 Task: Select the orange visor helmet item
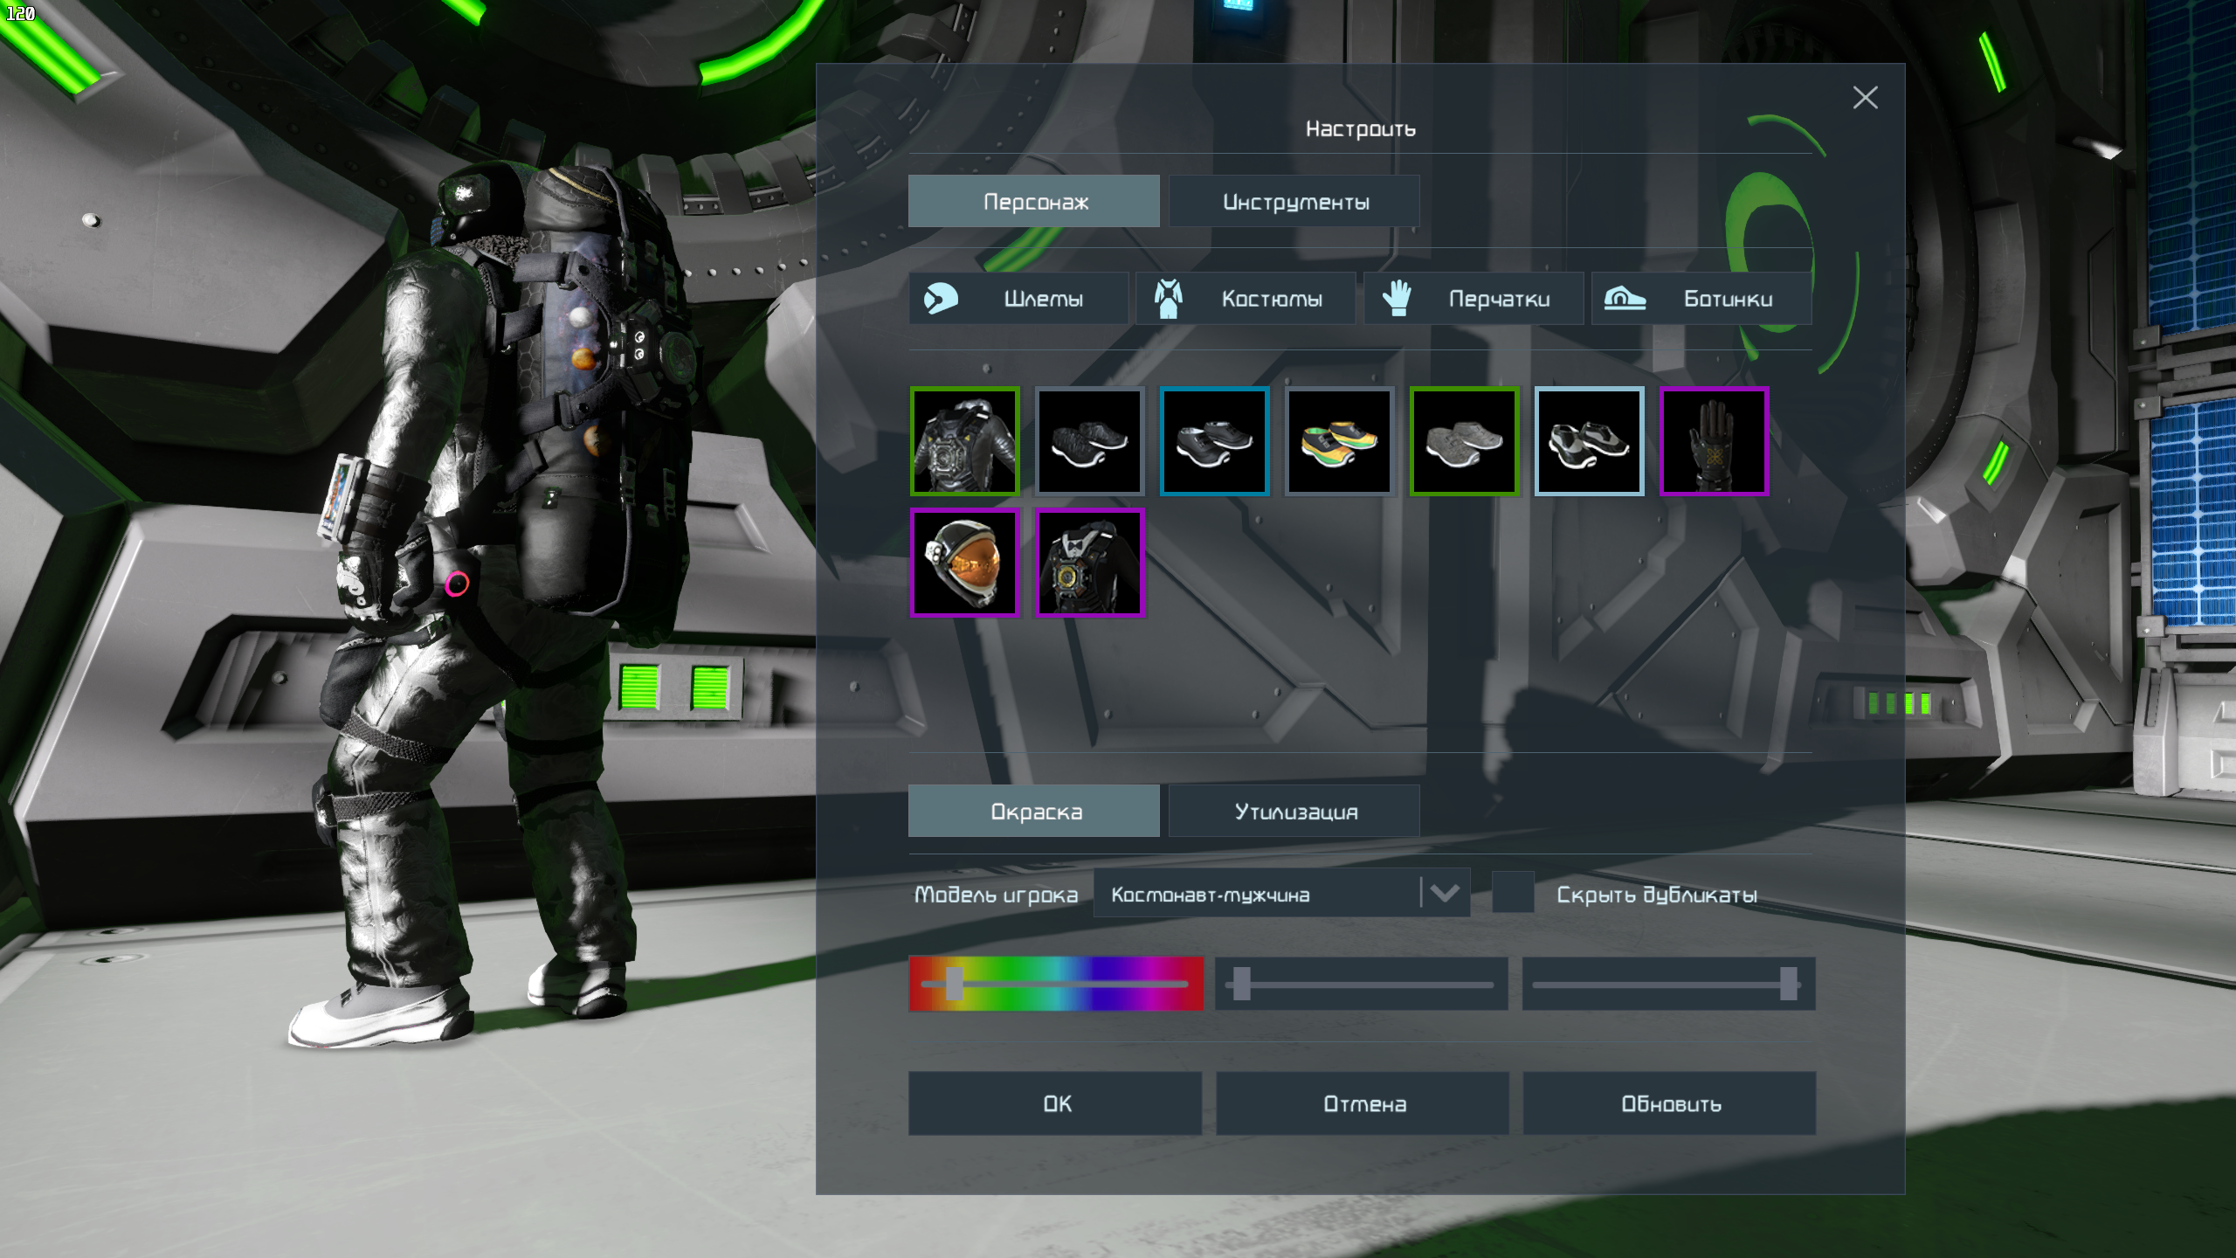point(965,563)
